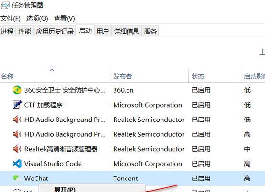The image size is (265, 192).
Task: Sort by 状态 column header
Action: click(198, 76)
